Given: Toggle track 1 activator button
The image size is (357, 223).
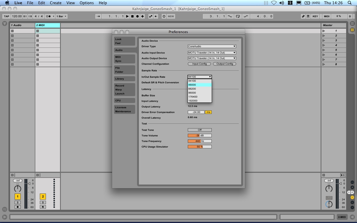Looking at the screenshot, I should click(x=18, y=196).
